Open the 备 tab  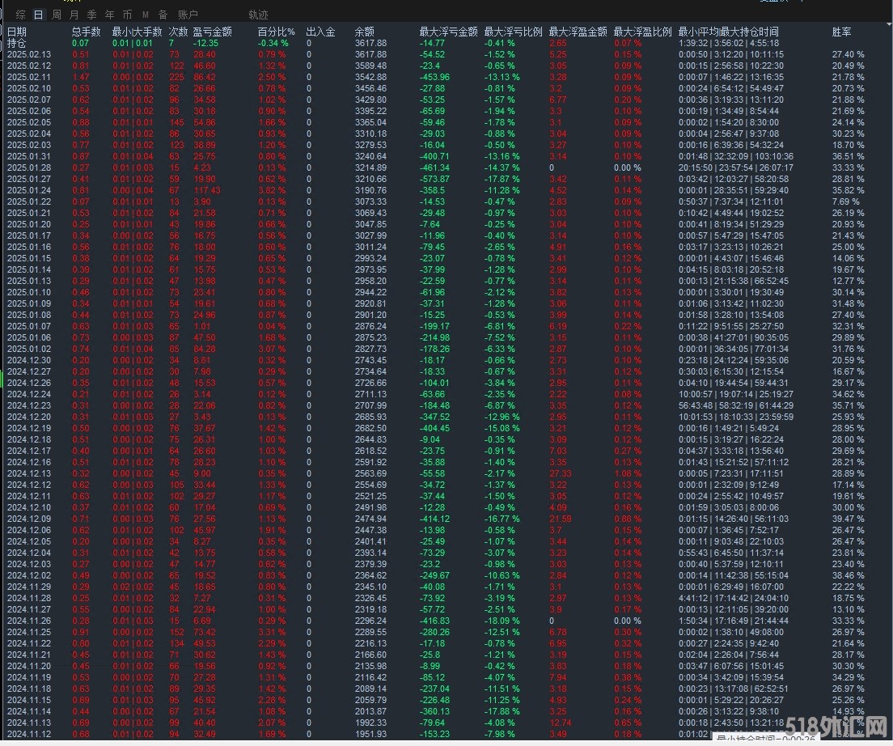coord(163,15)
